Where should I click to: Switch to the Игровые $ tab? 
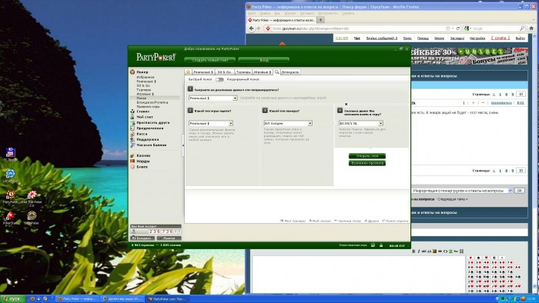coord(263,72)
